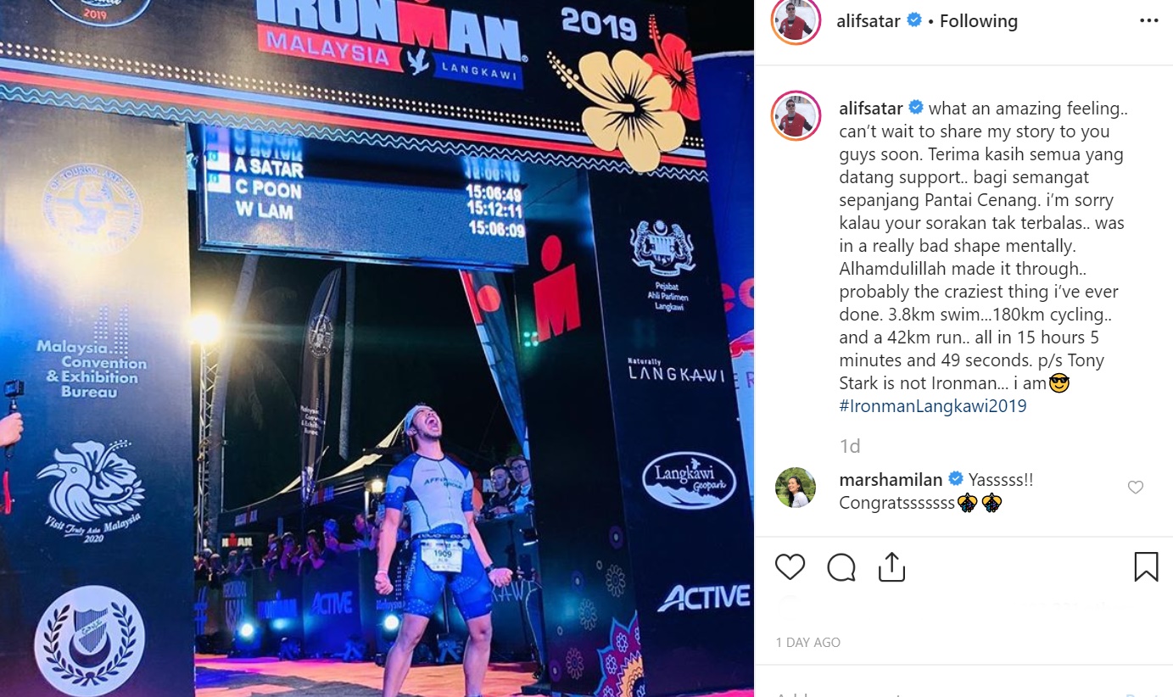Save the post with the bookmark icon
The image size is (1173, 697).
click(1146, 566)
